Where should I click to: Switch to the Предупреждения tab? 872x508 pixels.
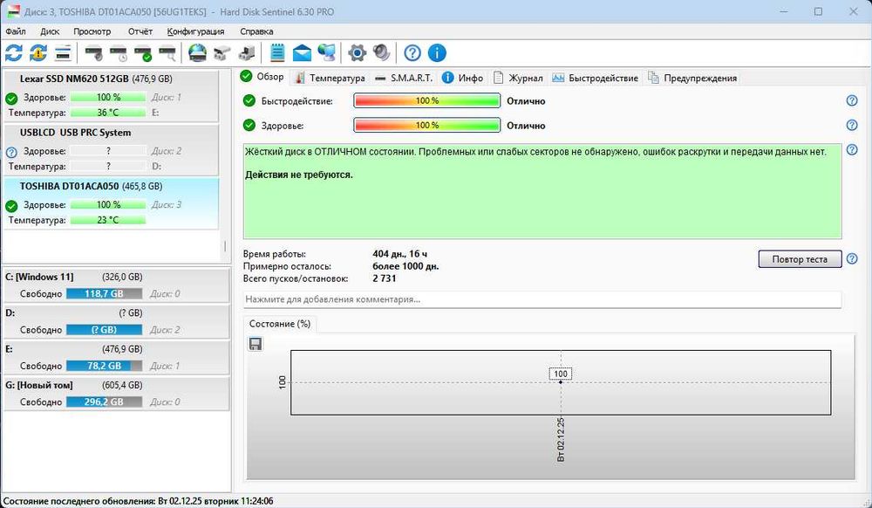(x=692, y=78)
